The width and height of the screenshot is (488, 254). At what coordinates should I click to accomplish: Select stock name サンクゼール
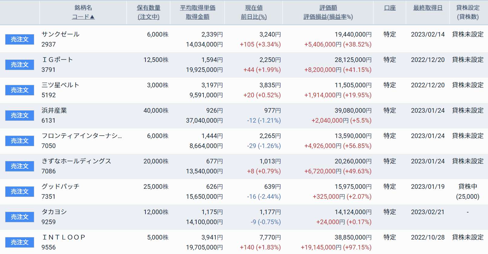click(60, 34)
